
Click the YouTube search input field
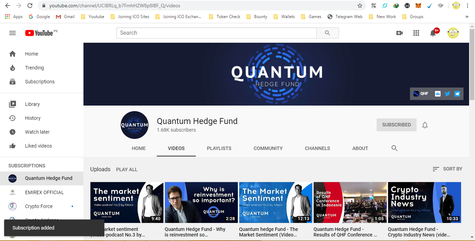click(217, 33)
